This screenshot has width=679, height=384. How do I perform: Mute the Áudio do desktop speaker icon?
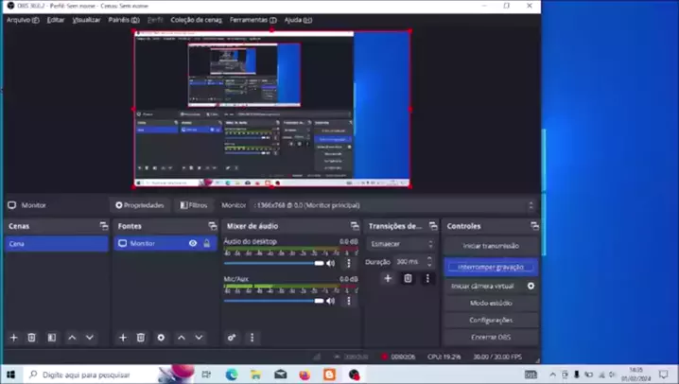pyautogui.click(x=331, y=263)
